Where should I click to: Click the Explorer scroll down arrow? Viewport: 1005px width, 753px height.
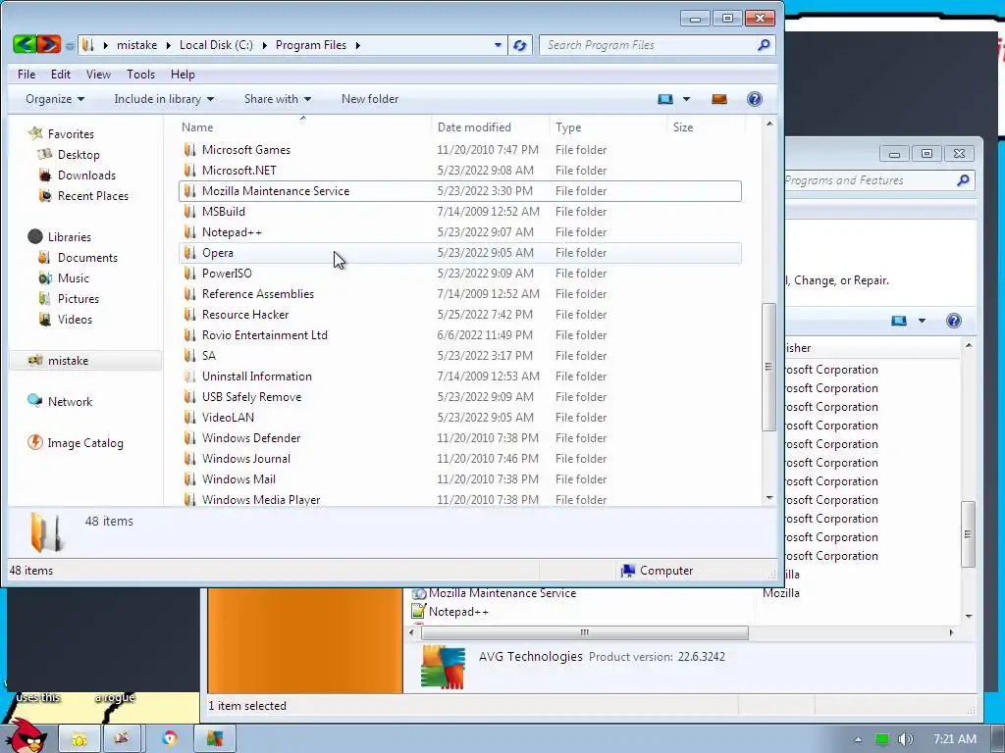[769, 498]
